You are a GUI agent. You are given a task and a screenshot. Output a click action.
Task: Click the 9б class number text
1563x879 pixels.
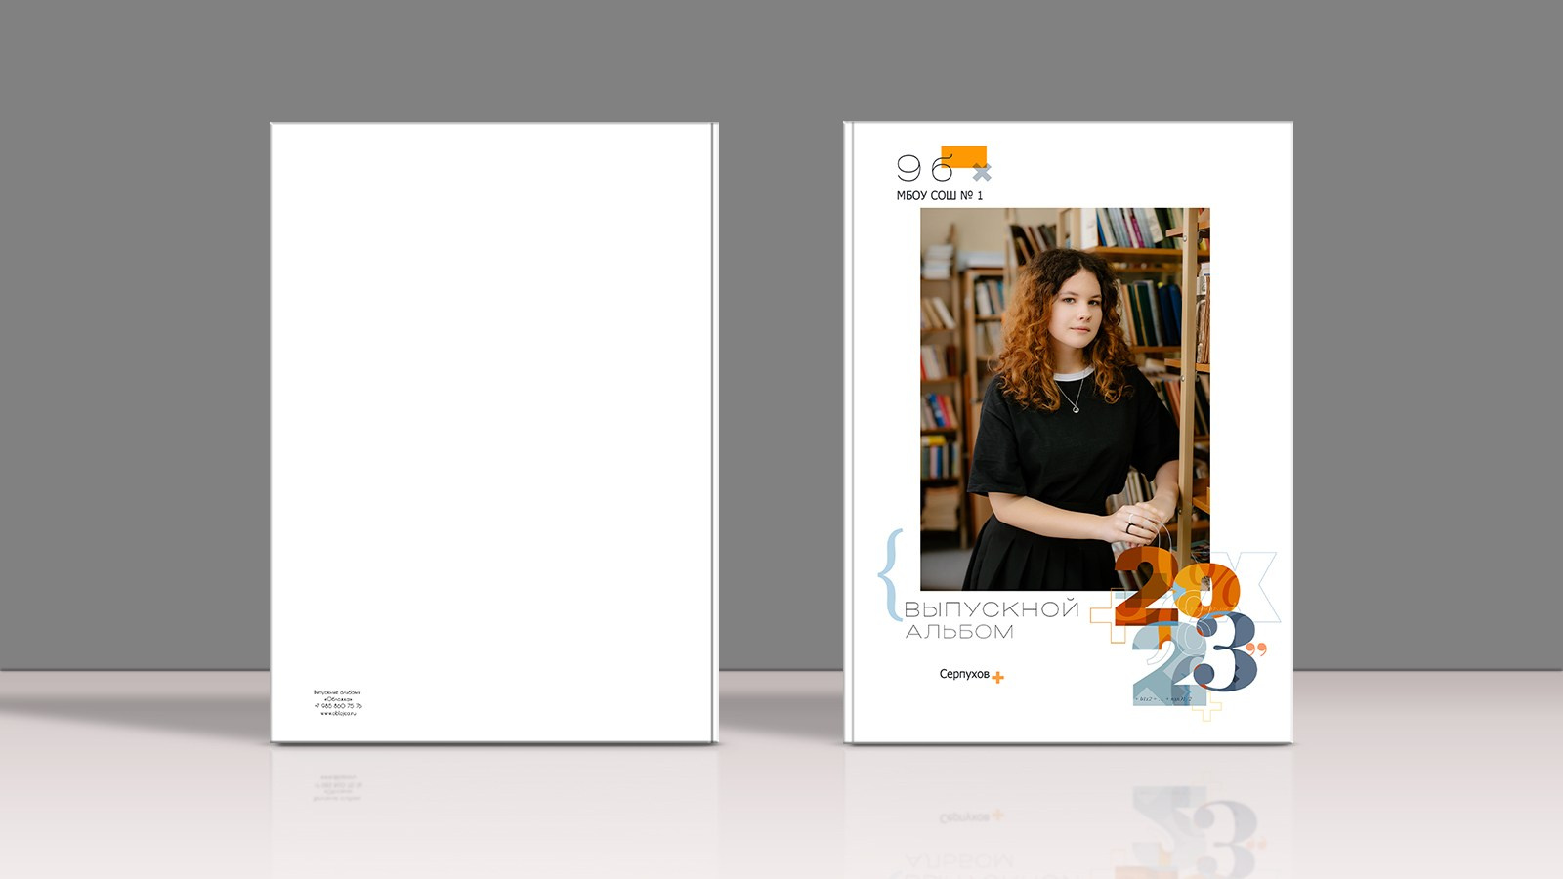[x=923, y=169]
